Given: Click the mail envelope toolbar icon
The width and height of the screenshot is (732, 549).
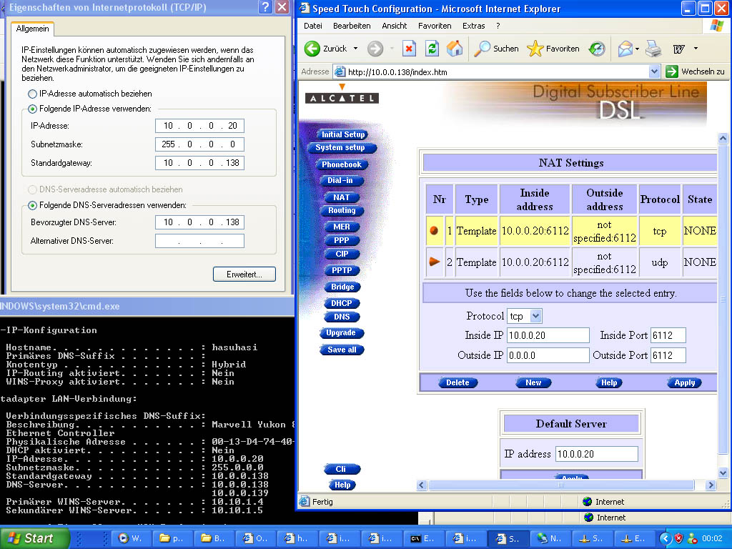Looking at the screenshot, I should [x=625, y=49].
